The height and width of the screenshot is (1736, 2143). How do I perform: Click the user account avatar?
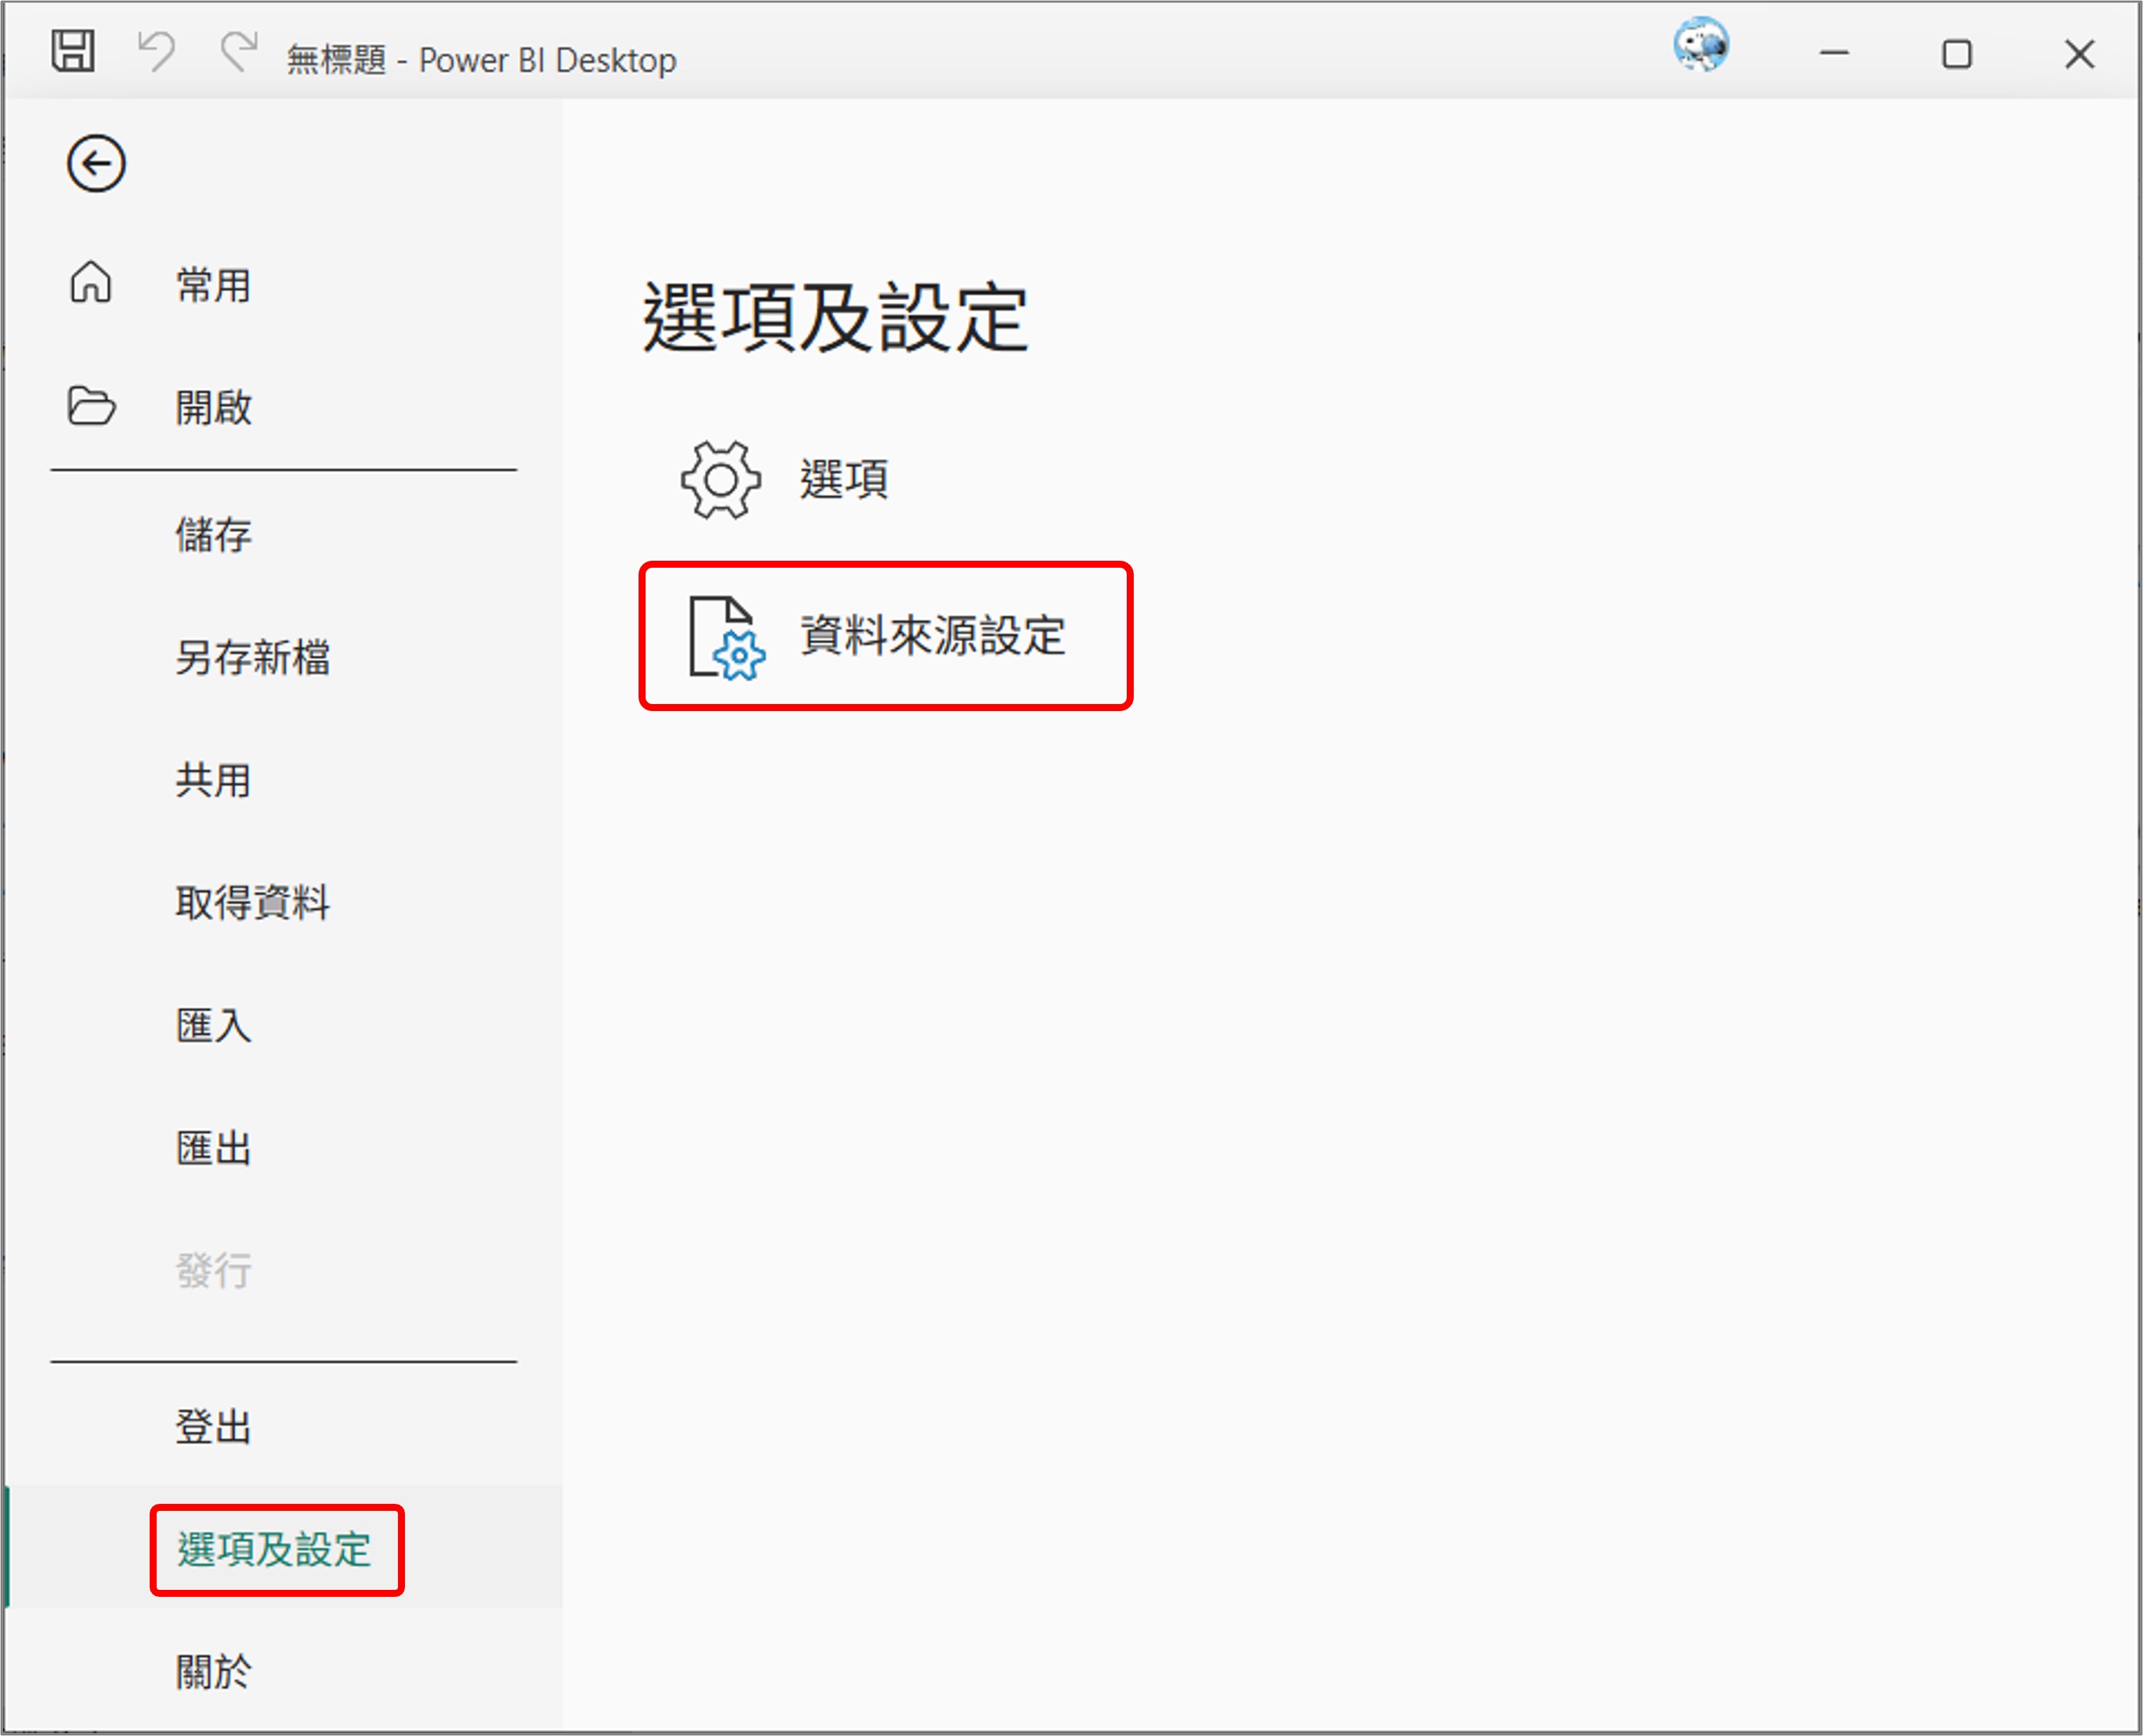click(x=1701, y=45)
